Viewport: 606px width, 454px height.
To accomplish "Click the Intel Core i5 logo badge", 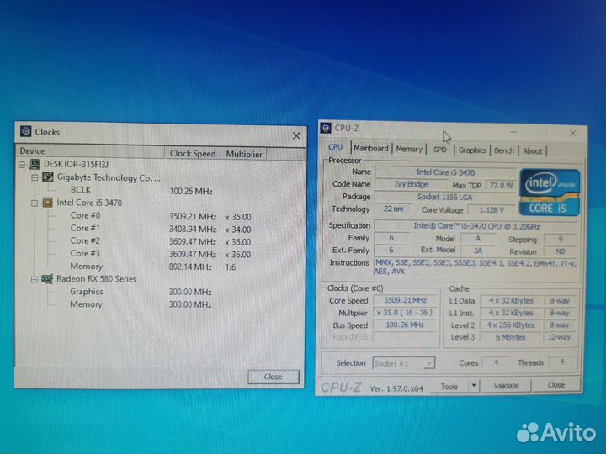I will click(x=549, y=192).
